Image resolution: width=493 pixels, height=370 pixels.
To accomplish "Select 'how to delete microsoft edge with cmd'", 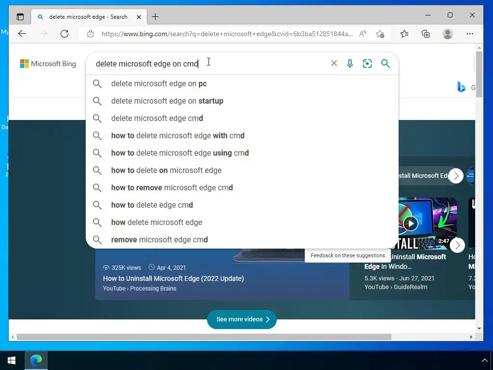I will (242, 135).
